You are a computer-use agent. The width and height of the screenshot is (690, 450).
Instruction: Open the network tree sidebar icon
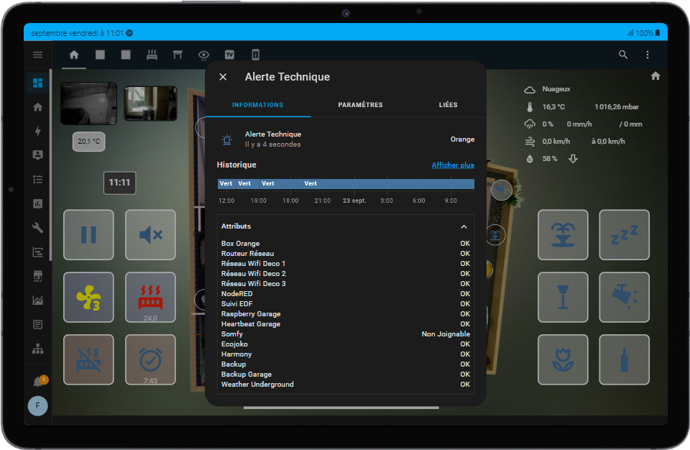point(38,349)
